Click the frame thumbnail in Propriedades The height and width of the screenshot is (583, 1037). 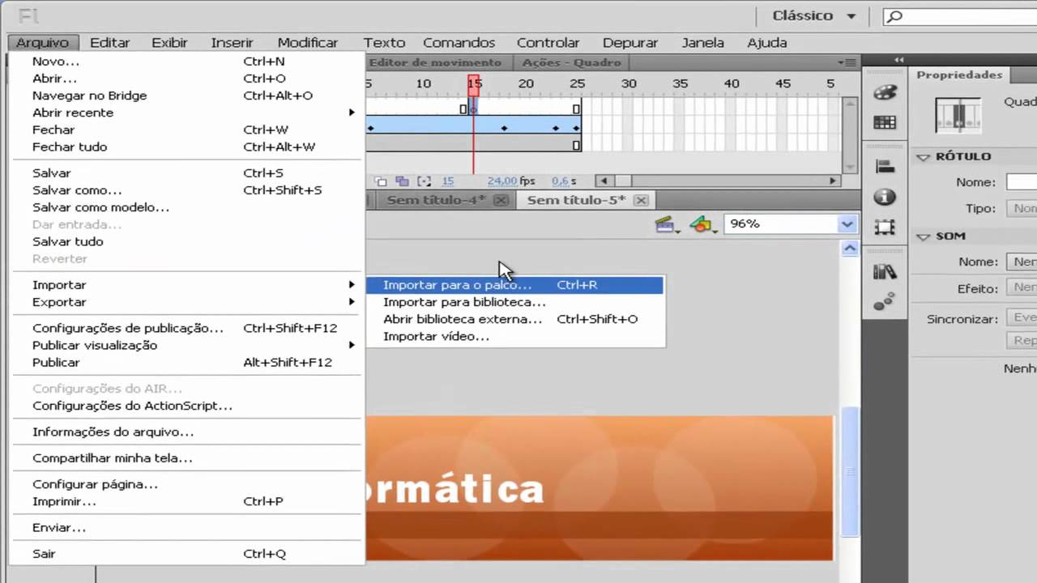(958, 114)
